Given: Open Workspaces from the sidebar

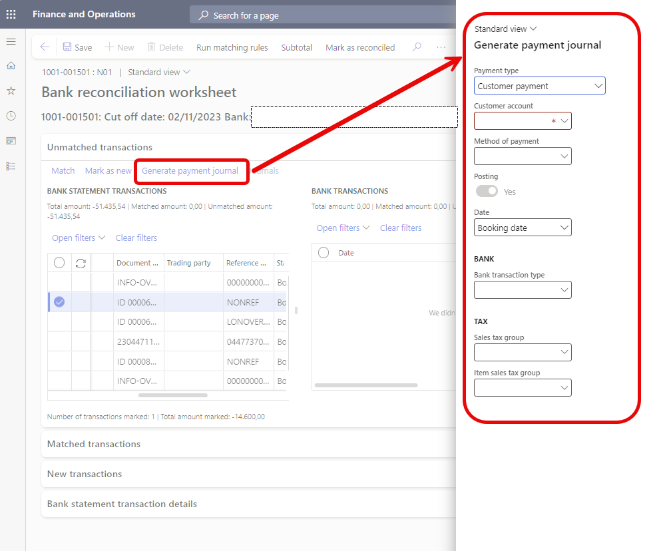Looking at the screenshot, I should [x=10, y=140].
